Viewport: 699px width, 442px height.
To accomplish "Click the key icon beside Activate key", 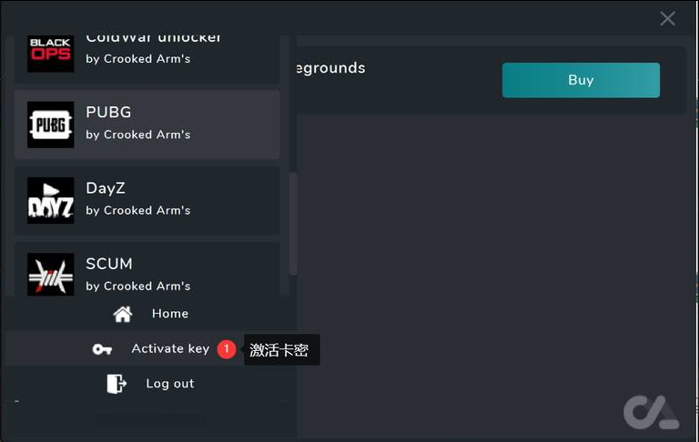I will pos(102,349).
